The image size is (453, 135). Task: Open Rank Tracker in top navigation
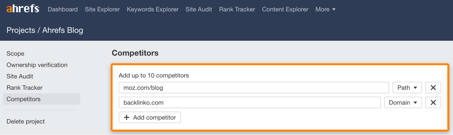(x=237, y=9)
